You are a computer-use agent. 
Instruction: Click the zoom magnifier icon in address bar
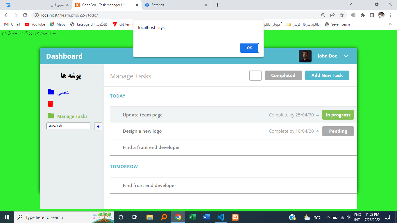point(323,15)
